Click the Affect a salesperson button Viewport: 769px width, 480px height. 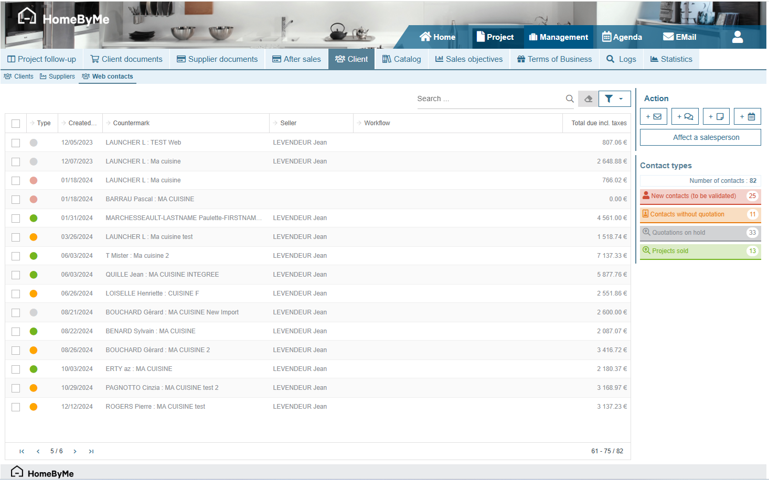tap(700, 137)
